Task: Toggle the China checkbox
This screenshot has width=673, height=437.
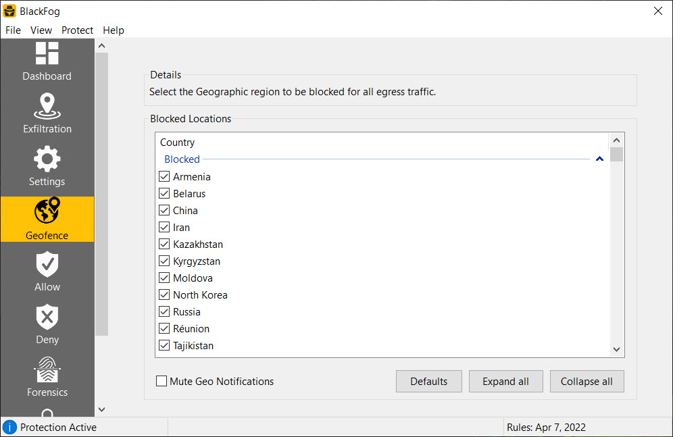Action: tap(164, 211)
